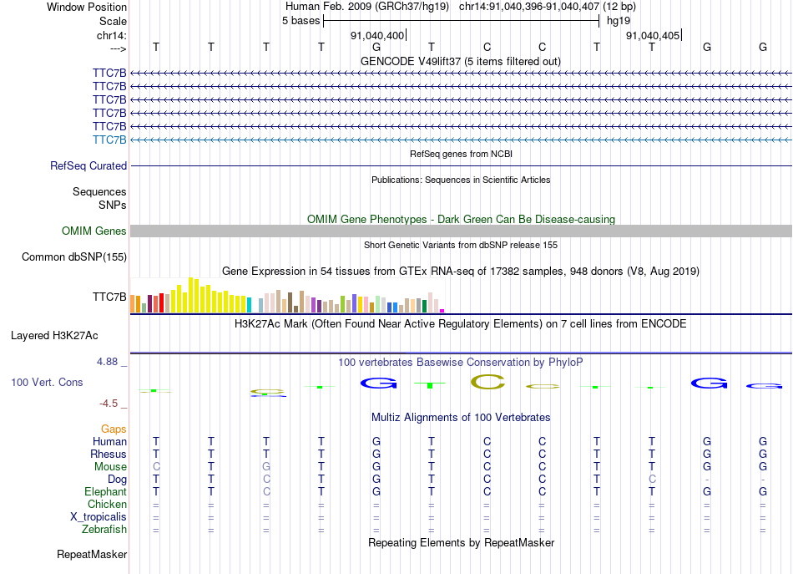Click the 100 Vert. Cons label

click(x=47, y=382)
